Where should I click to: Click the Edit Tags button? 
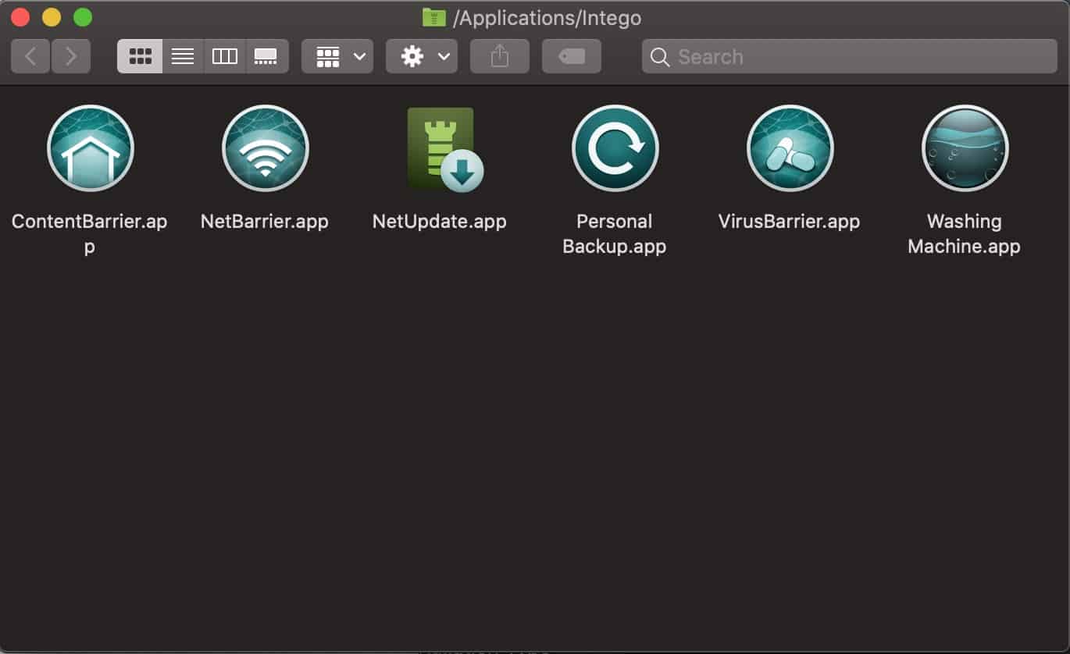[572, 56]
